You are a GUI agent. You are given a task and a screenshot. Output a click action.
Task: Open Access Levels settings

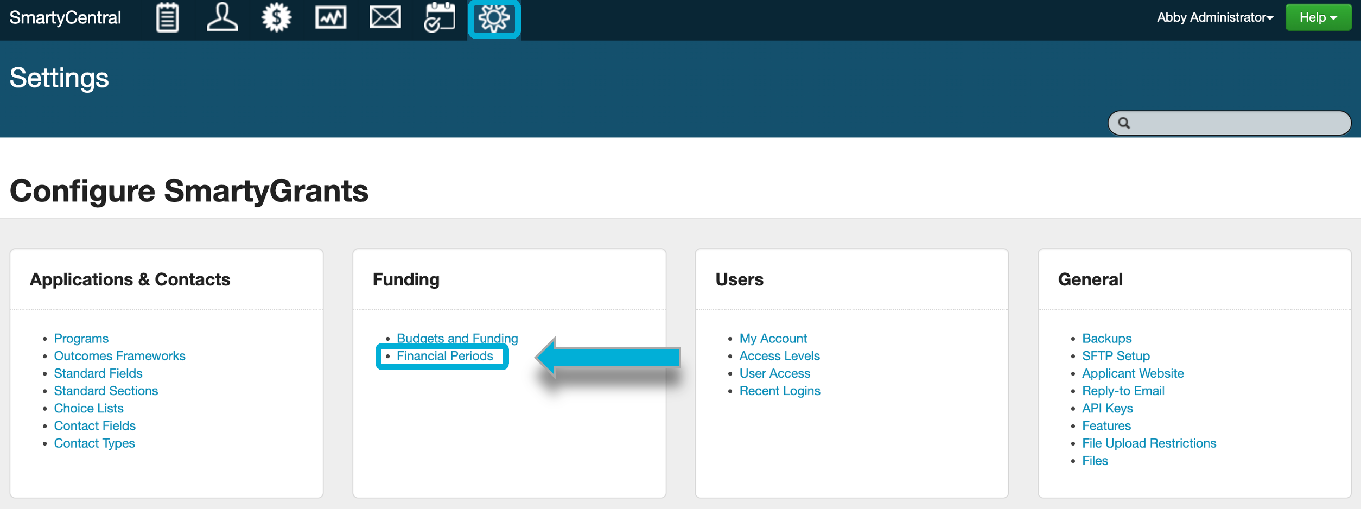pos(780,356)
